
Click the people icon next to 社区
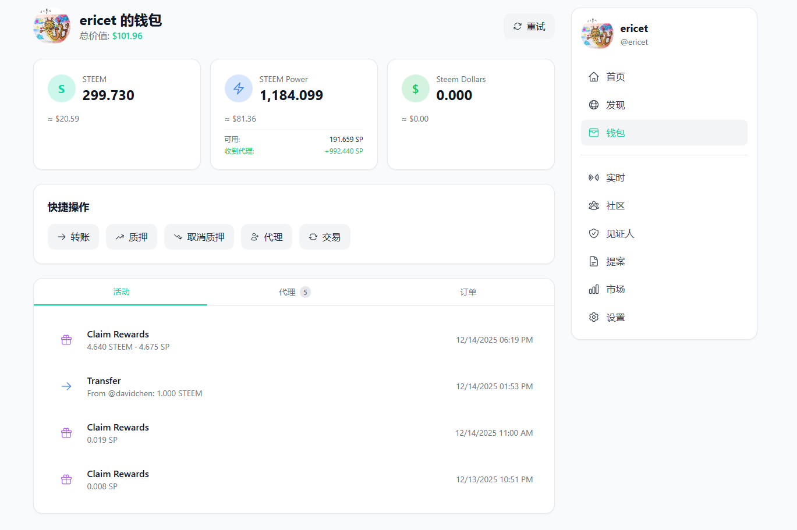point(594,205)
